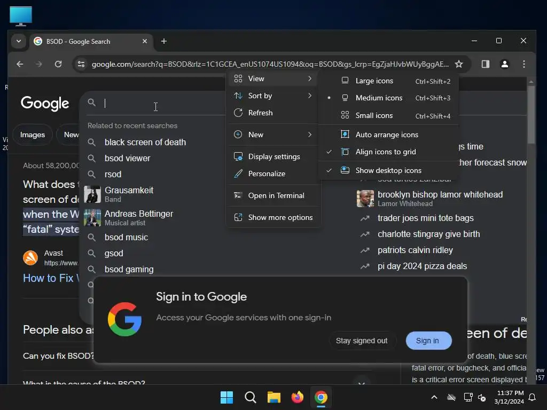This screenshot has height=410, width=547.
Task: Open trending brooklyn bishop lamor whitehead
Action: [440, 199]
